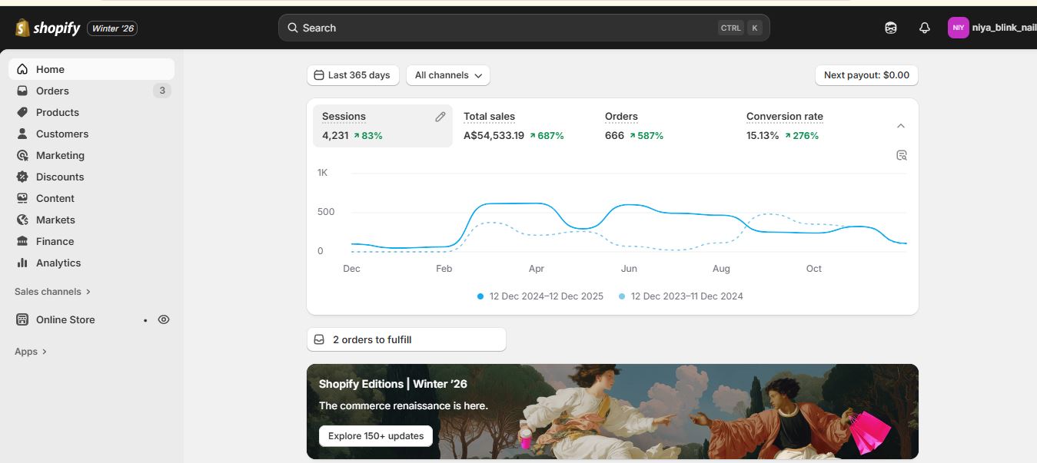Click Next payout: $0.00 button

(866, 75)
